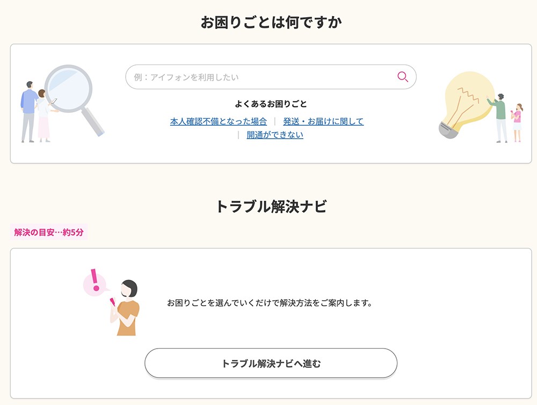Click the search magnifying glass icon
Screen dimensions: 537x405
(x=402, y=77)
